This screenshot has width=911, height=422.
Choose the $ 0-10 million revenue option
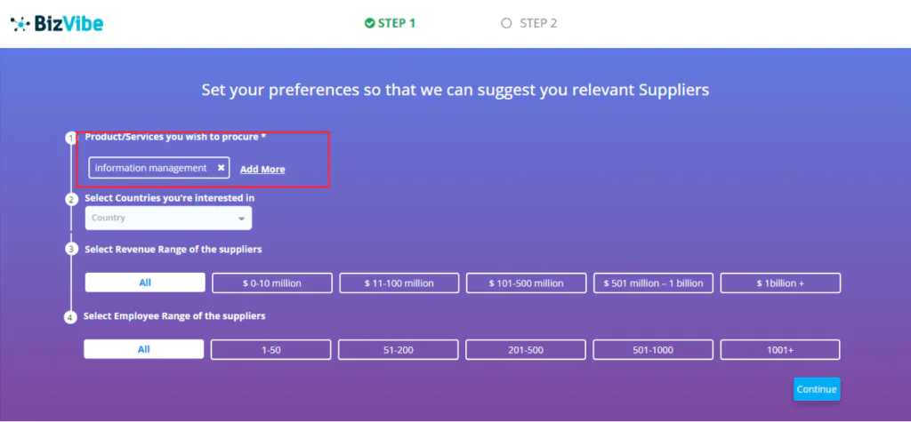(272, 283)
